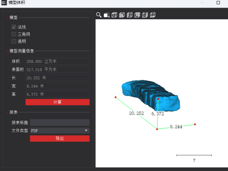Image resolution: width=228 pixels, height=171 pixels.
Task: Select the cube view with shaded right face
Action: click(x=145, y=15)
